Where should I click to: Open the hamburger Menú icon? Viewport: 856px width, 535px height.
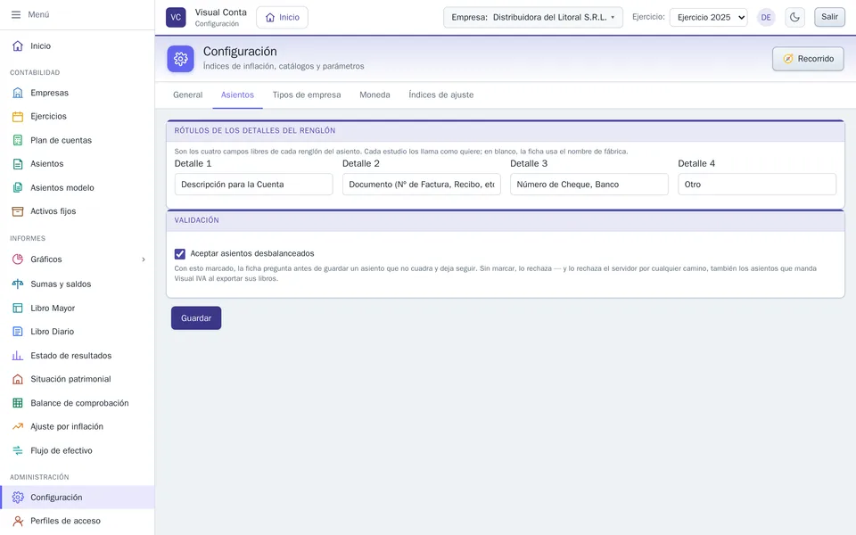click(16, 15)
